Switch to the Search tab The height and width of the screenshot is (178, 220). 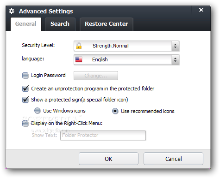(60, 24)
